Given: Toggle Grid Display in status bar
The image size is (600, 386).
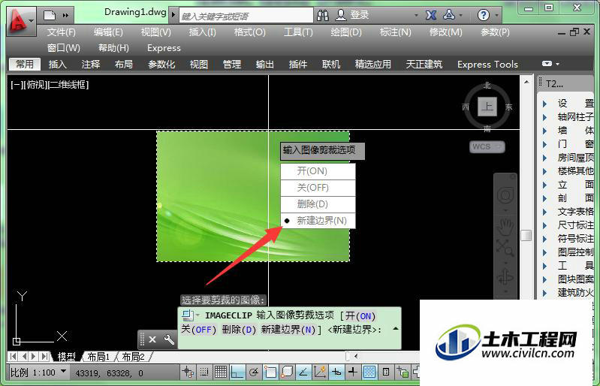Looking at the screenshot, I should [221, 372].
